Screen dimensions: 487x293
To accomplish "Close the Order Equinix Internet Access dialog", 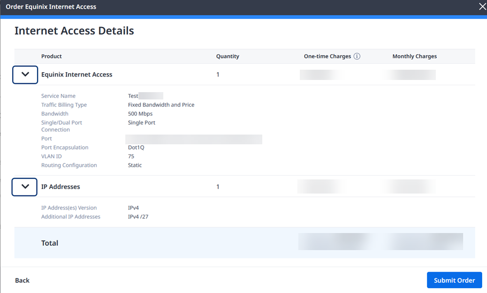I will 482,6.
